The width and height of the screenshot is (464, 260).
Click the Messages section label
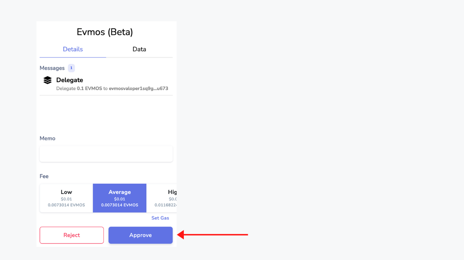(x=52, y=68)
